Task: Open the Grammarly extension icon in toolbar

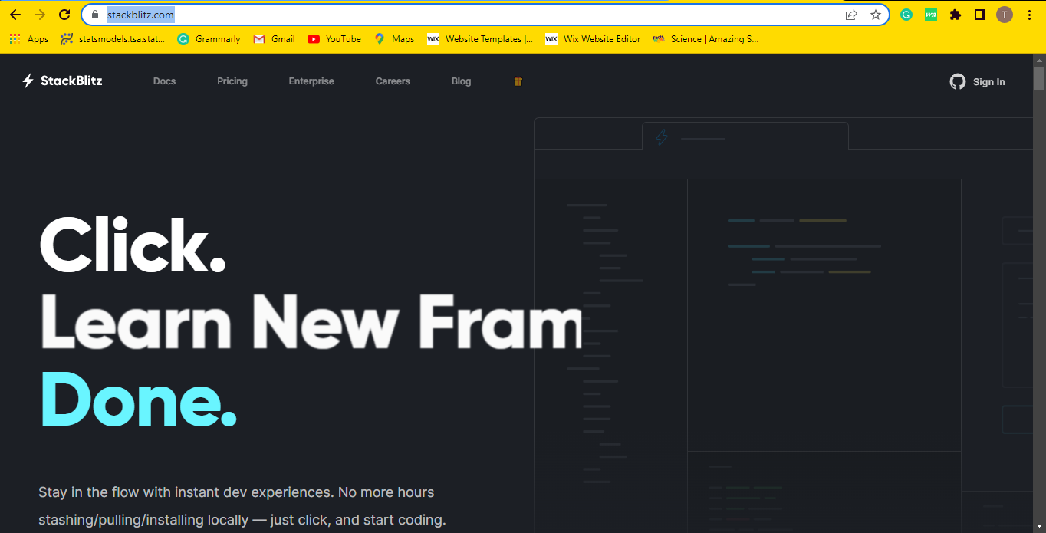Action: (906, 15)
